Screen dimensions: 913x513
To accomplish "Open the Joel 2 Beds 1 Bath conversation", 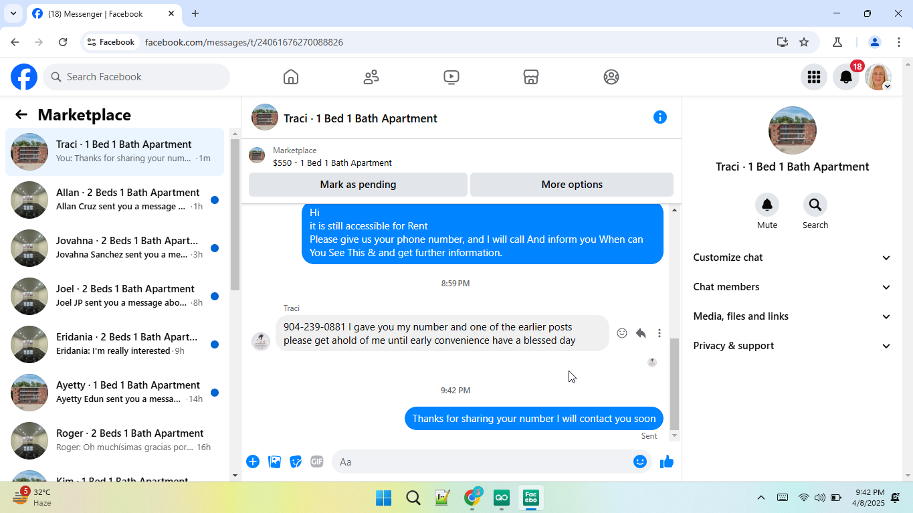I will tap(115, 296).
